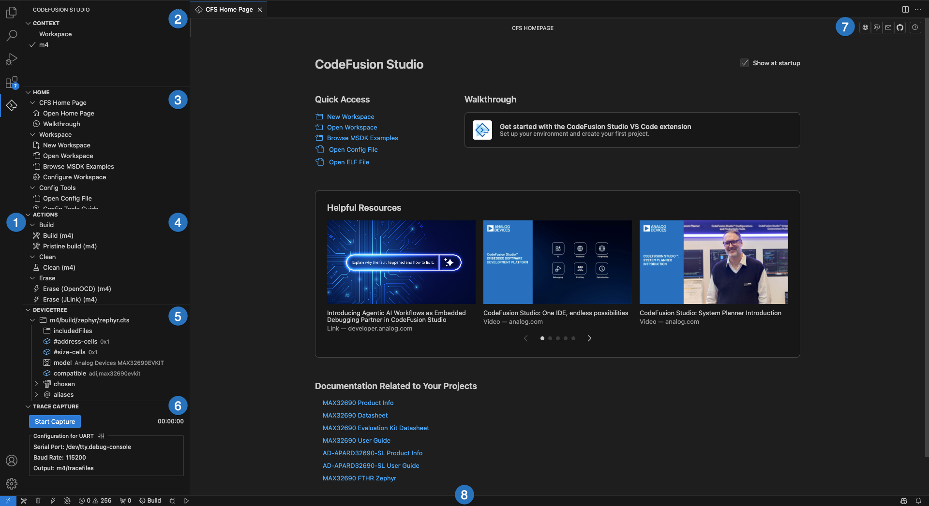Open the Extensions view in the activity bar
The image size is (929, 506).
coord(12,82)
